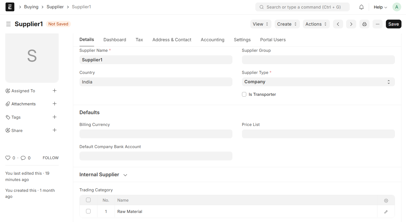This screenshot has height=222, width=406.
Task: Toggle the sidebar with the hamburger icon
Action: [8, 24]
